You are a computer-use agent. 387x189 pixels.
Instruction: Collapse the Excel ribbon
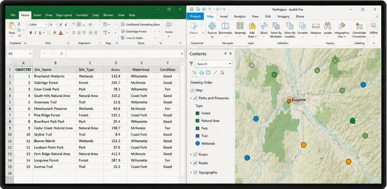(180, 43)
